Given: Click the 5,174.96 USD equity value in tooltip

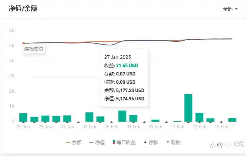Looking at the screenshot, I should click(x=130, y=99).
